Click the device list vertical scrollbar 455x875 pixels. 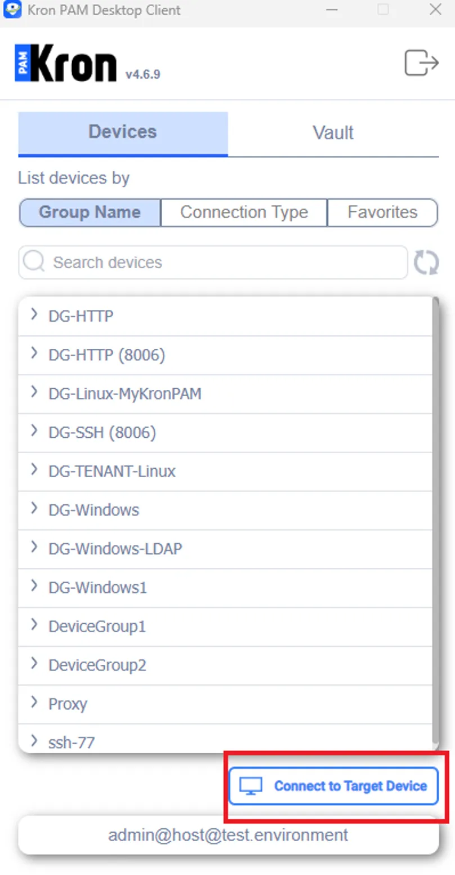click(x=435, y=521)
